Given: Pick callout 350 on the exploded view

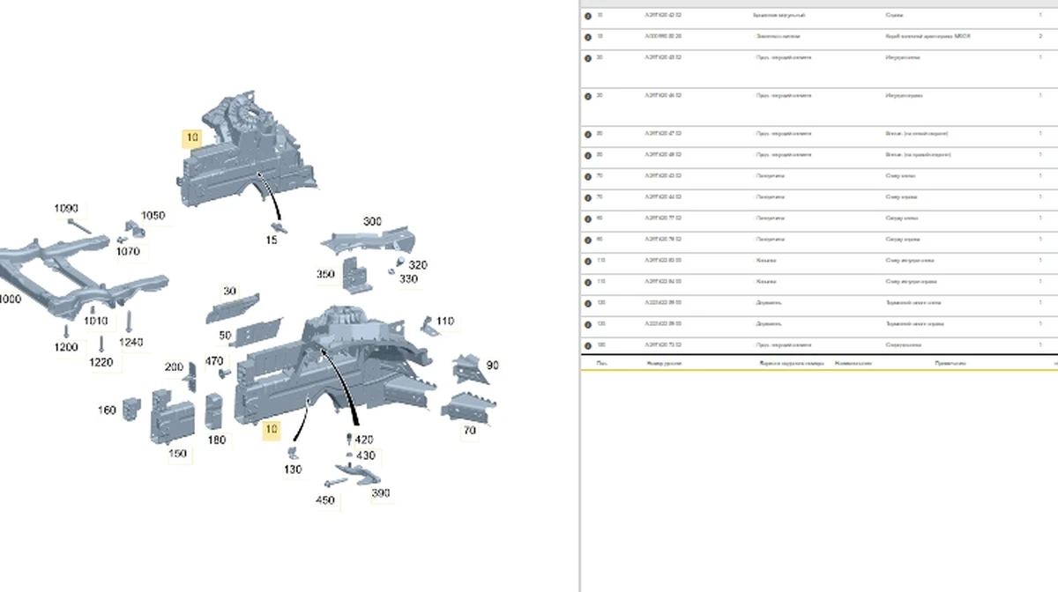Looking at the screenshot, I should click(325, 275).
